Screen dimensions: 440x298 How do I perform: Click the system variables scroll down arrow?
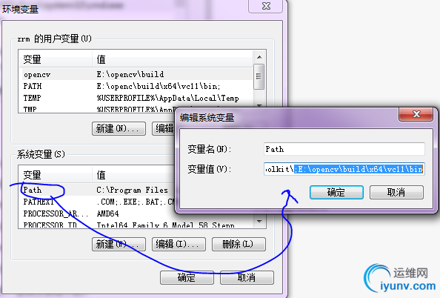pos(259,222)
